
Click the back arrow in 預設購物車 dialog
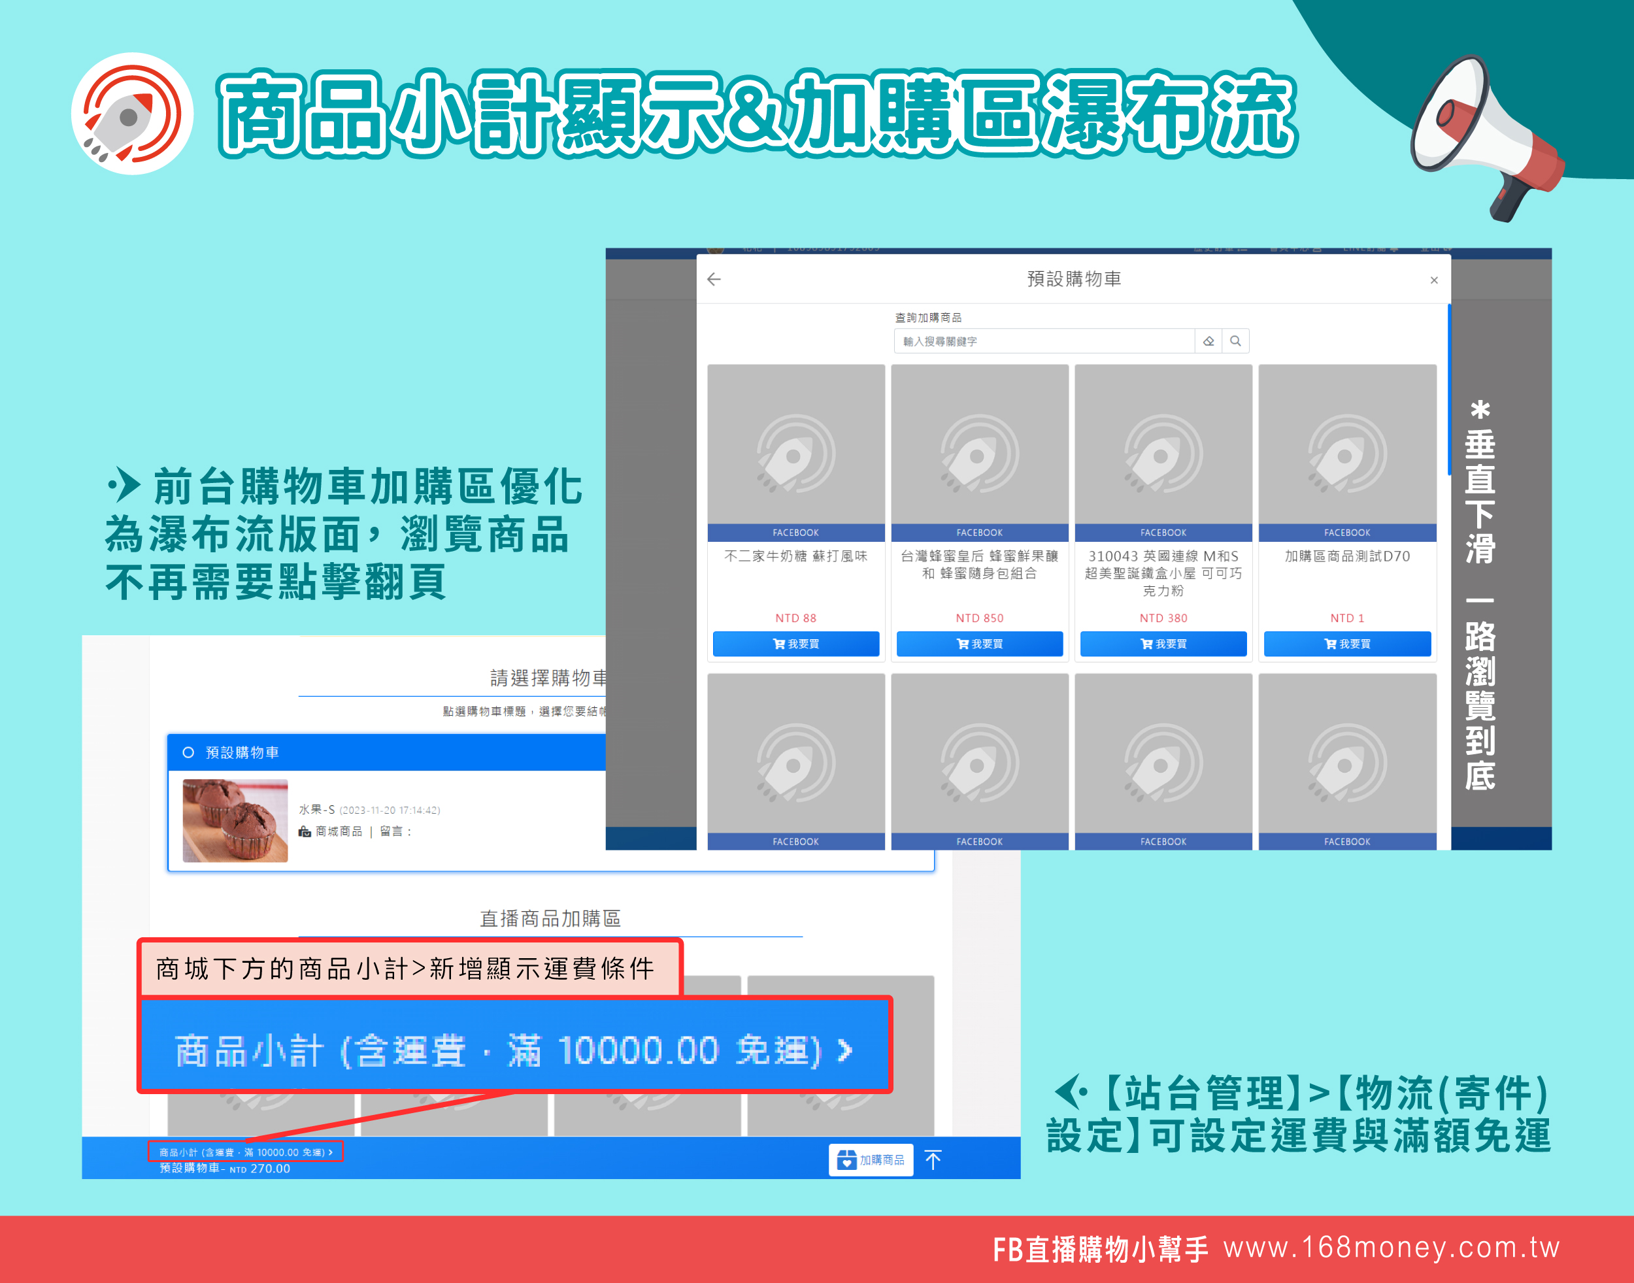coord(714,280)
